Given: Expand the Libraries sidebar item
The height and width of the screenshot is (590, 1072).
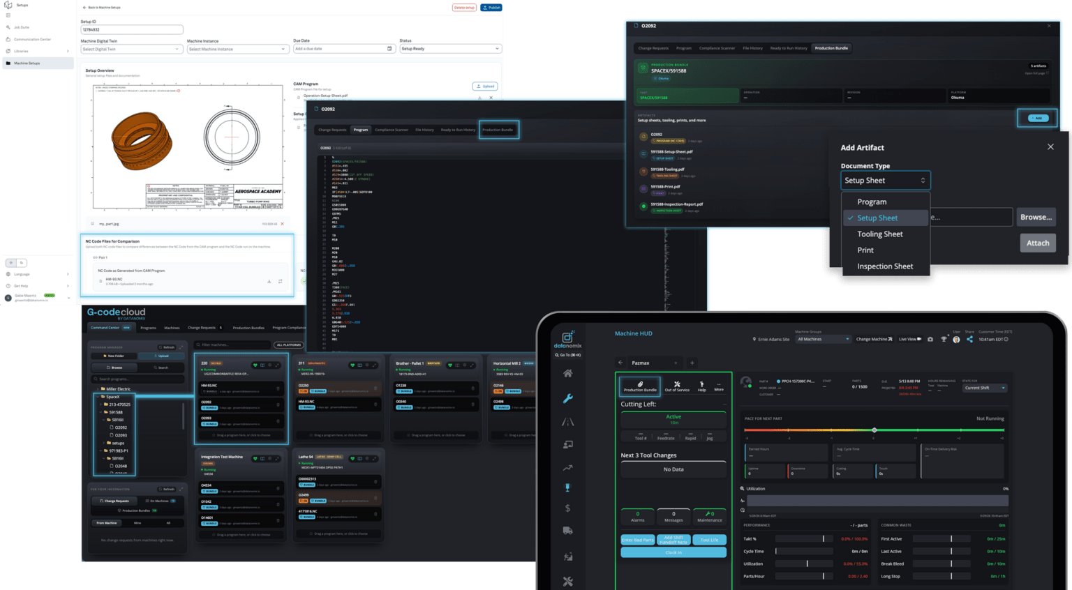Looking at the screenshot, I should pyautogui.click(x=37, y=51).
